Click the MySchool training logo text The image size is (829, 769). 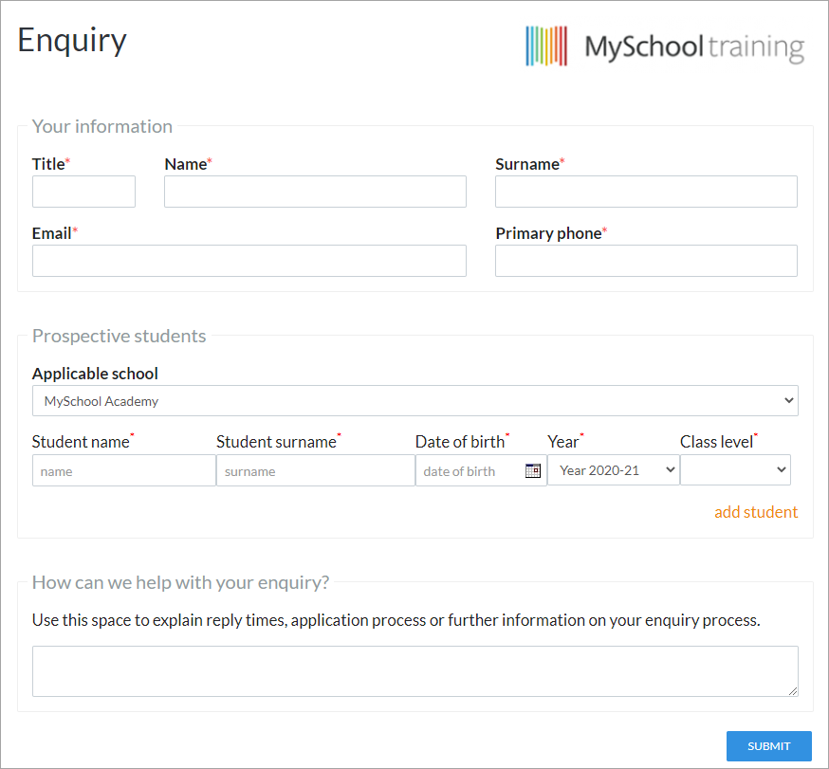click(x=694, y=47)
